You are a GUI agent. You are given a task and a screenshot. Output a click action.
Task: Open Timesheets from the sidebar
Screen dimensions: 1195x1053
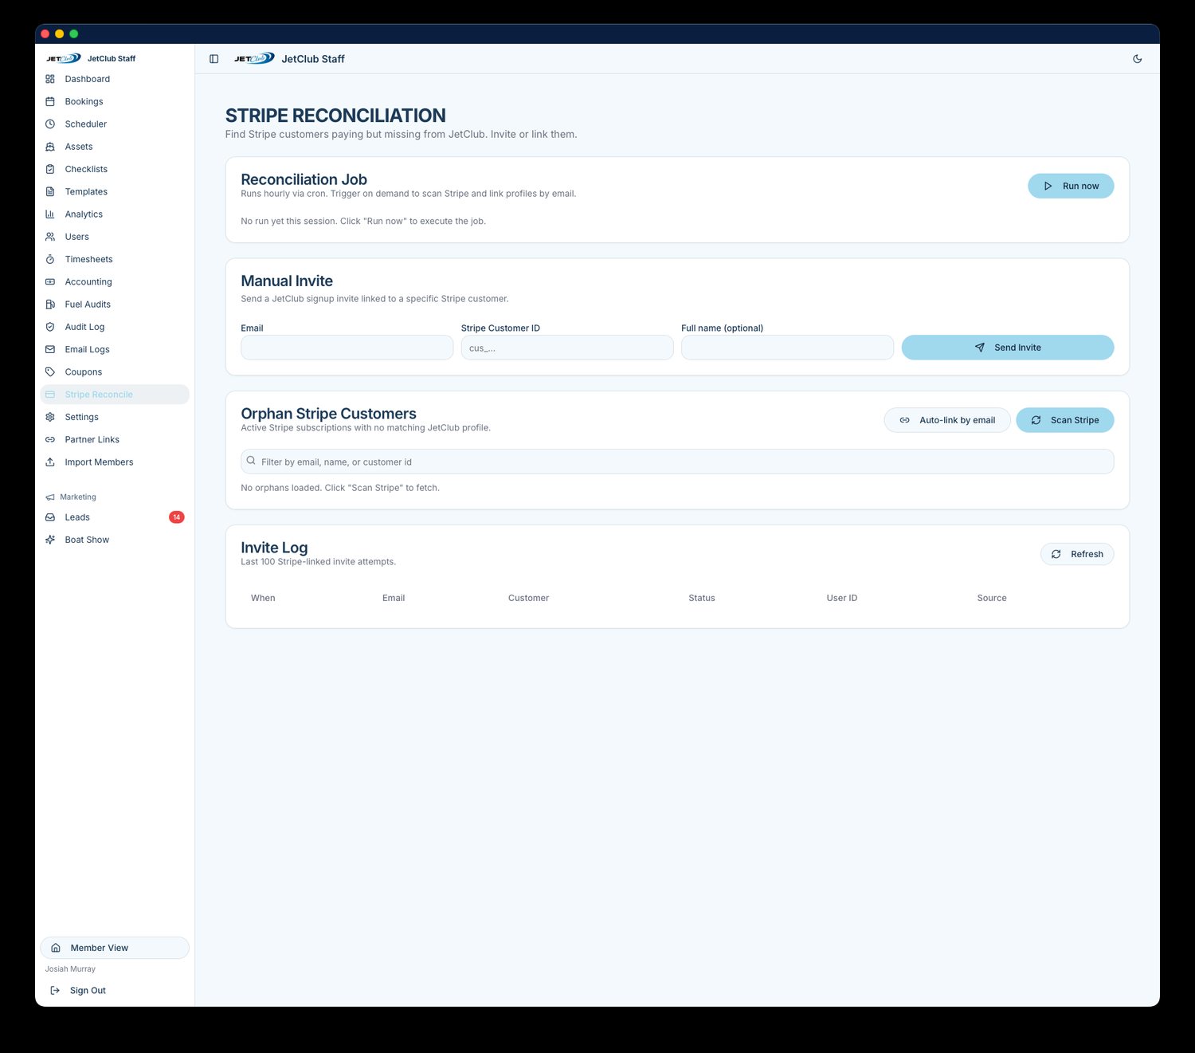[115, 259]
